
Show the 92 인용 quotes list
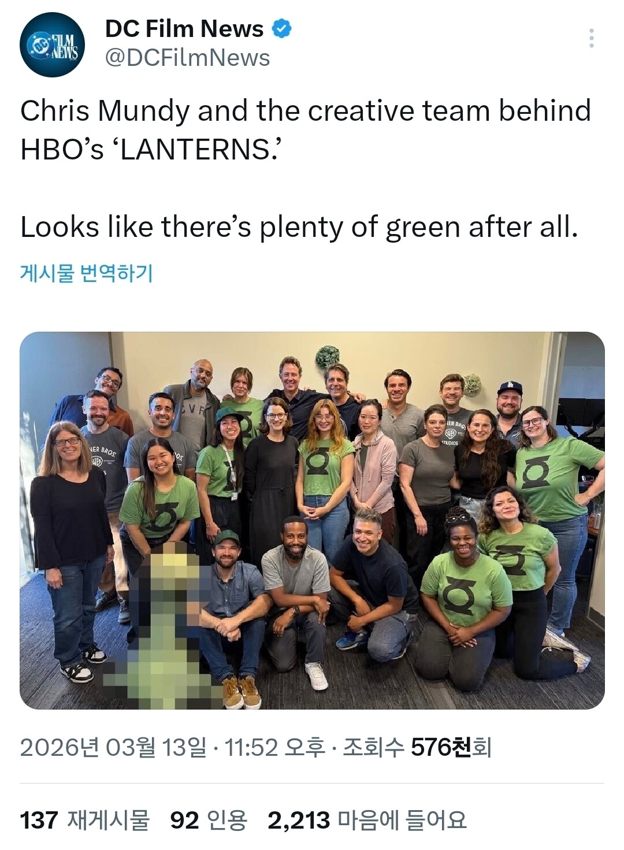(x=209, y=820)
